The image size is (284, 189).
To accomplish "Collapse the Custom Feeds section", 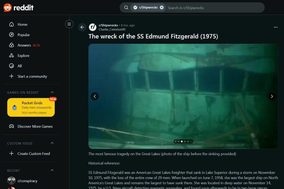I will pyautogui.click(x=52, y=143).
